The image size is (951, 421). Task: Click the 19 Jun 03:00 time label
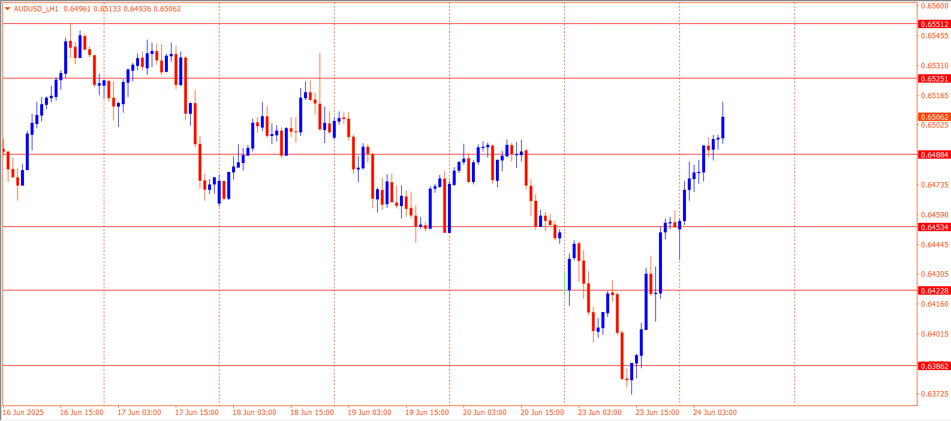click(369, 413)
